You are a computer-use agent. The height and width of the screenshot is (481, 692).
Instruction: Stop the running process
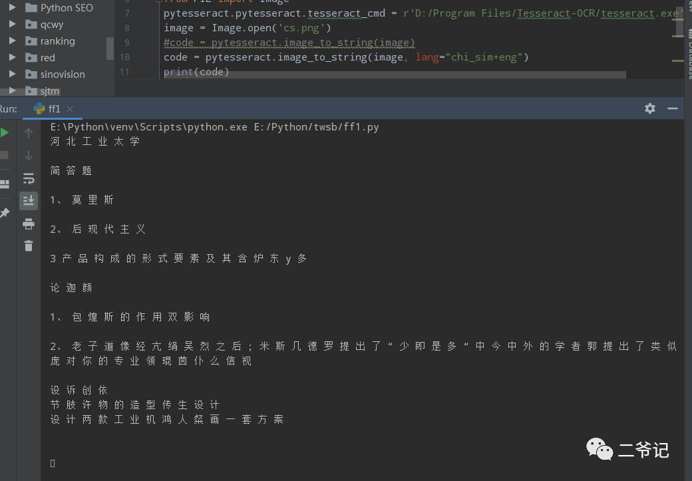(x=4, y=155)
